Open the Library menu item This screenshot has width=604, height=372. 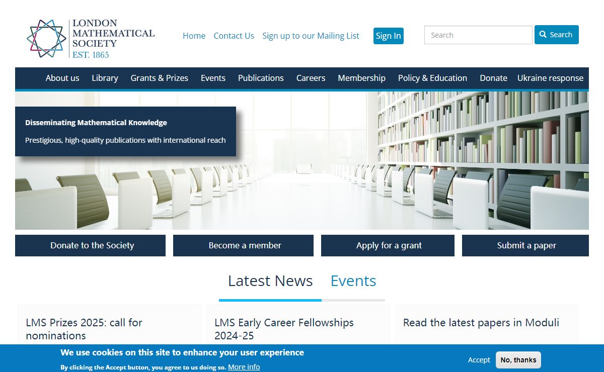105,78
